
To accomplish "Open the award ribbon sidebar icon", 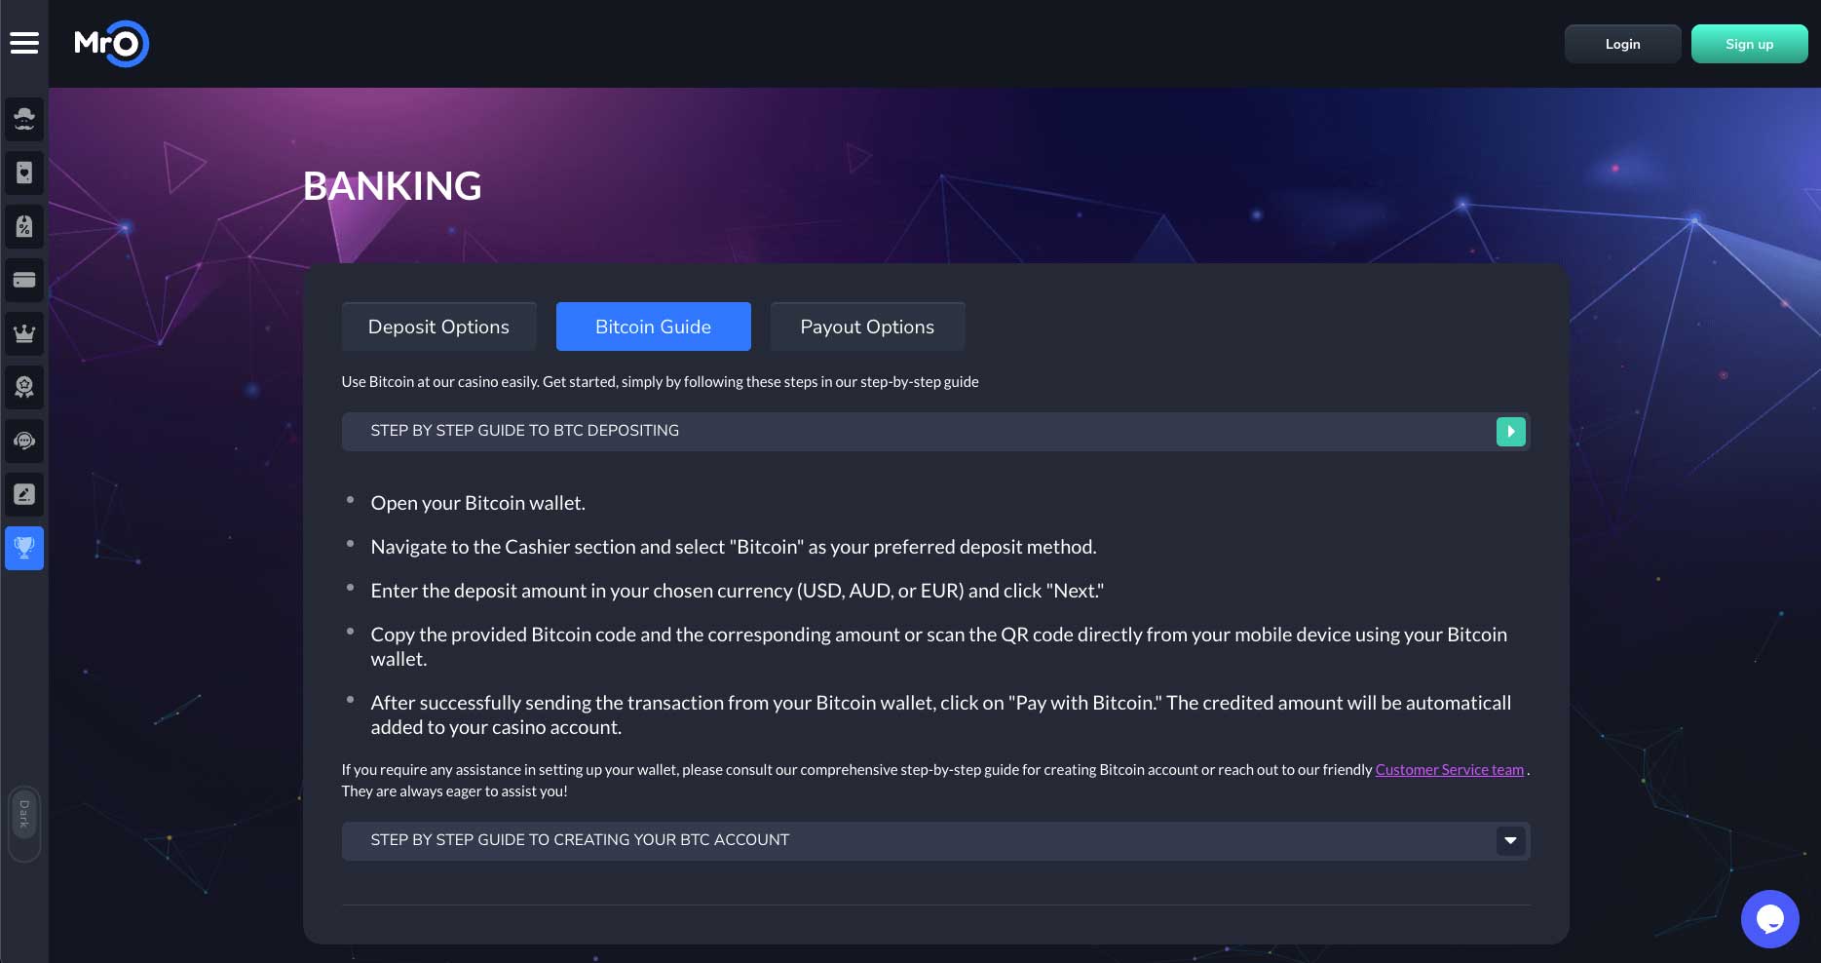I will coord(24,387).
